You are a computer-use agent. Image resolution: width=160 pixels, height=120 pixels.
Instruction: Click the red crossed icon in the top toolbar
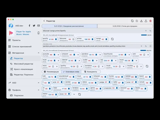(150, 21)
